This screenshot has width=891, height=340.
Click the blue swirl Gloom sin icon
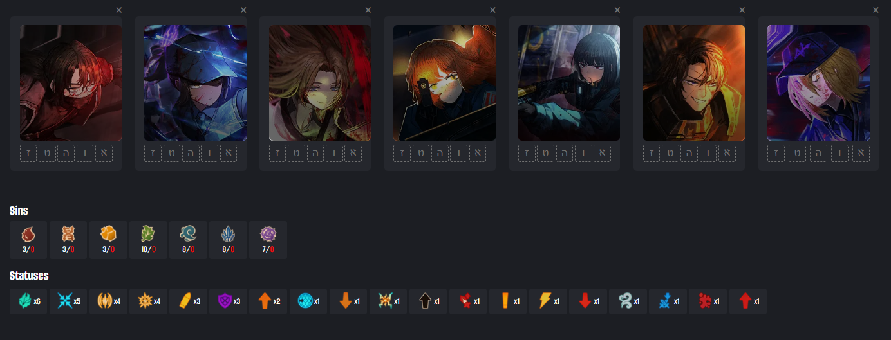pyautogui.click(x=188, y=240)
